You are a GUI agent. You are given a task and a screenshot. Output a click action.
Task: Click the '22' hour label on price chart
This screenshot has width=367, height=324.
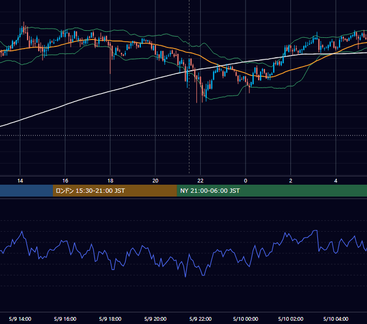click(200, 181)
